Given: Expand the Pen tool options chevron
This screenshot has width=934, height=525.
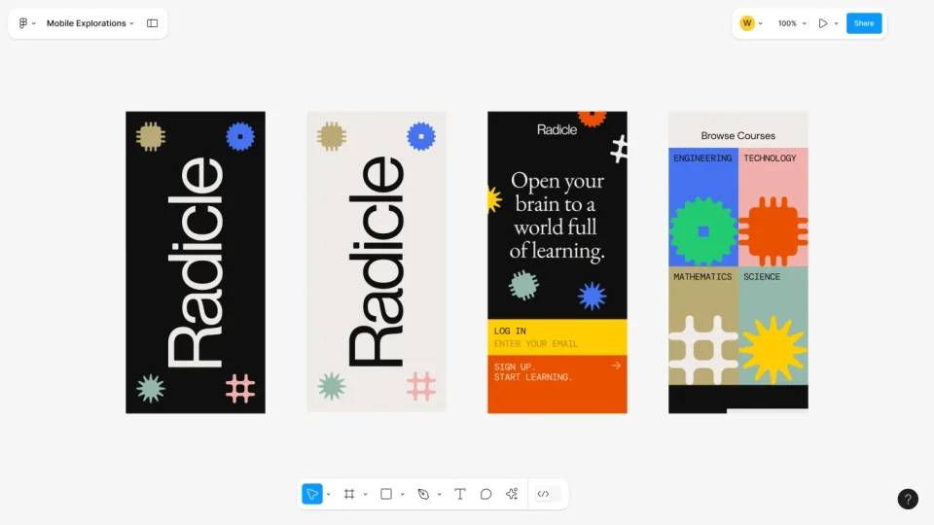Looking at the screenshot, I should (x=439, y=494).
